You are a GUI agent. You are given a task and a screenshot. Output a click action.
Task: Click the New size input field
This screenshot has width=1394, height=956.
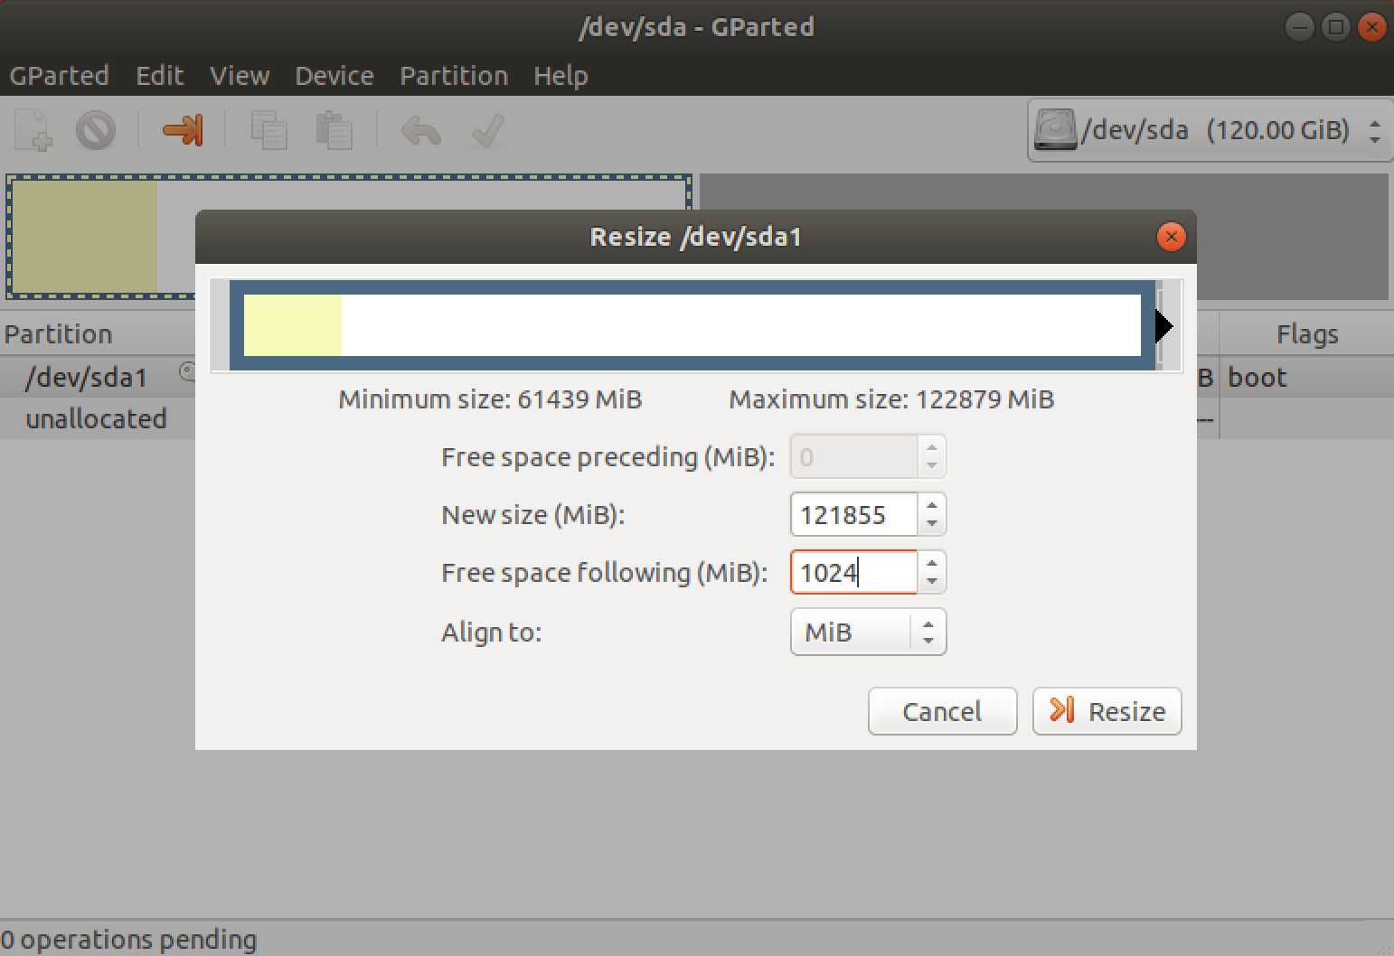(854, 515)
